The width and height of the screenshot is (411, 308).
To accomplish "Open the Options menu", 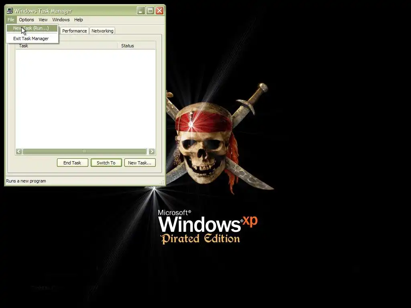I will click(x=26, y=20).
